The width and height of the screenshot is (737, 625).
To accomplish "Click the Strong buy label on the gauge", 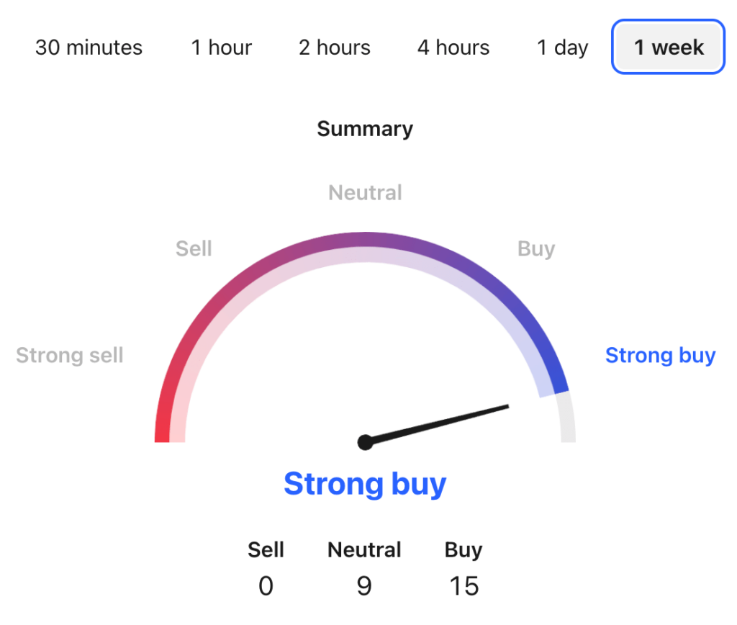I will 660,355.
